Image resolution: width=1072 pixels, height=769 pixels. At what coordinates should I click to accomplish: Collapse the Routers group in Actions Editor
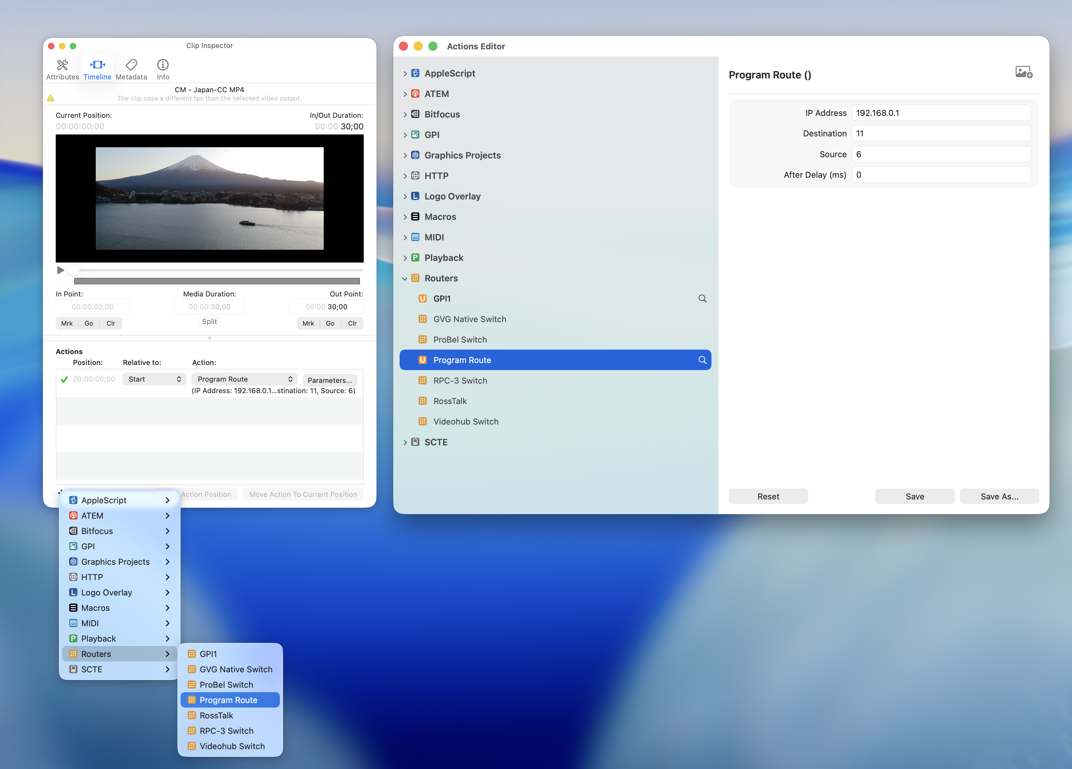tap(405, 279)
